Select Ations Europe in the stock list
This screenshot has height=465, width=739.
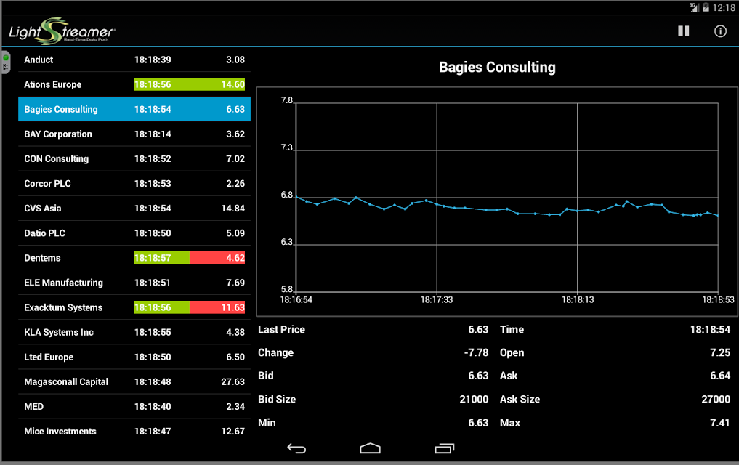point(134,84)
